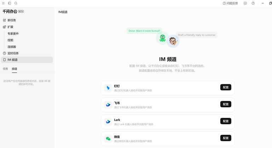Switch to the 频道 tab
Viewport: 272px width, 148px height.
coord(15,69)
